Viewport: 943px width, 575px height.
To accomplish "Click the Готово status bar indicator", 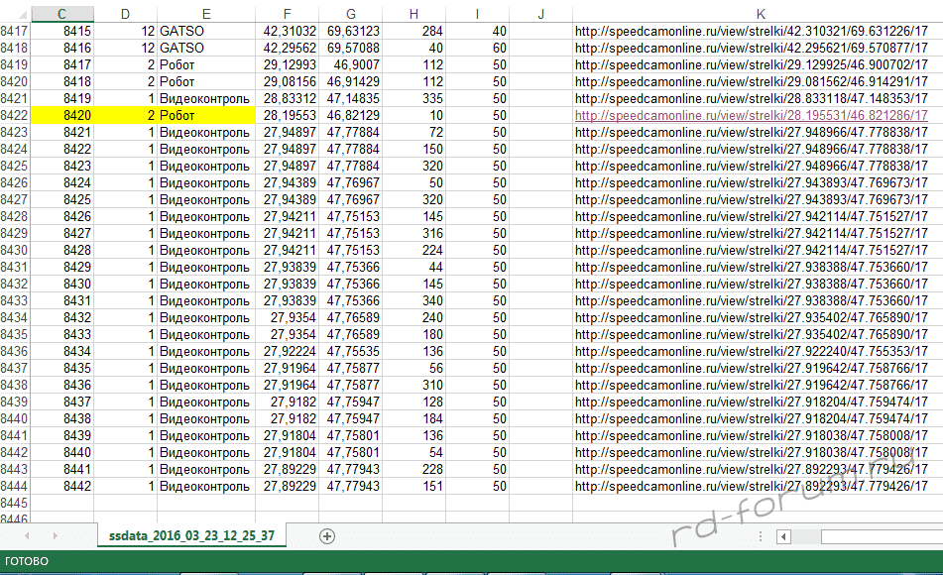I will (x=25, y=562).
